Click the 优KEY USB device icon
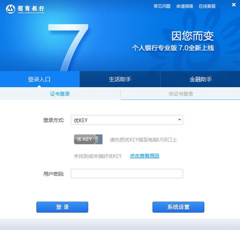The image size is (240, 230). pyautogui.click(x=88, y=140)
